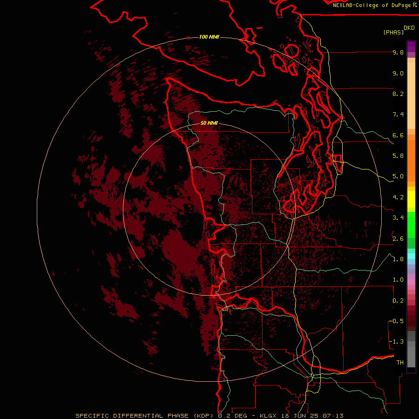Click the 8.2 scale value

(x=398, y=94)
